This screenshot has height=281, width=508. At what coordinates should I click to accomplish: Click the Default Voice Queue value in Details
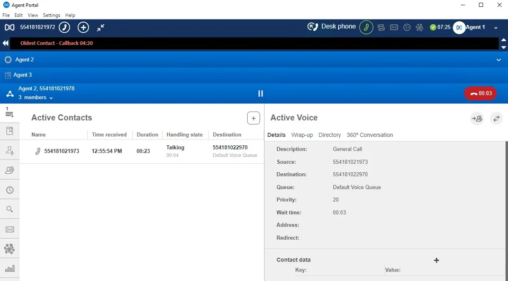coord(357,187)
